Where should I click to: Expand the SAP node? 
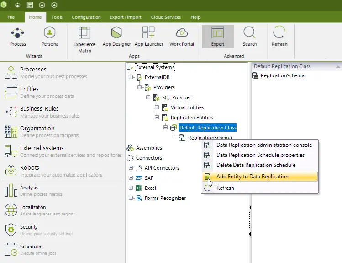tap(131, 177)
